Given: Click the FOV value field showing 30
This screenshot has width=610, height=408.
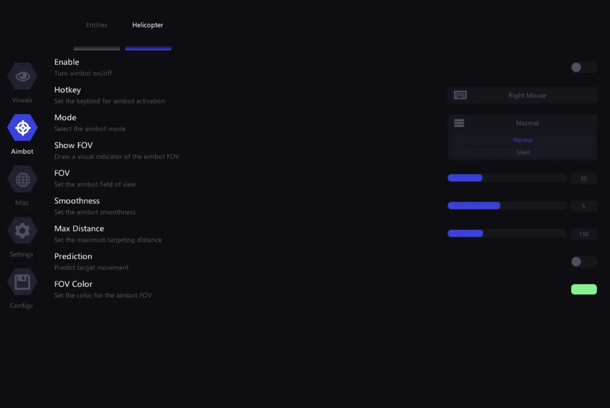Looking at the screenshot, I should 584,178.
